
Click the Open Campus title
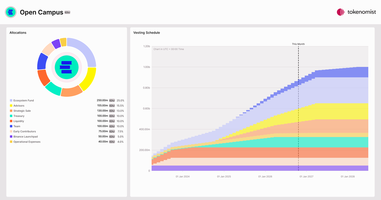41,12
